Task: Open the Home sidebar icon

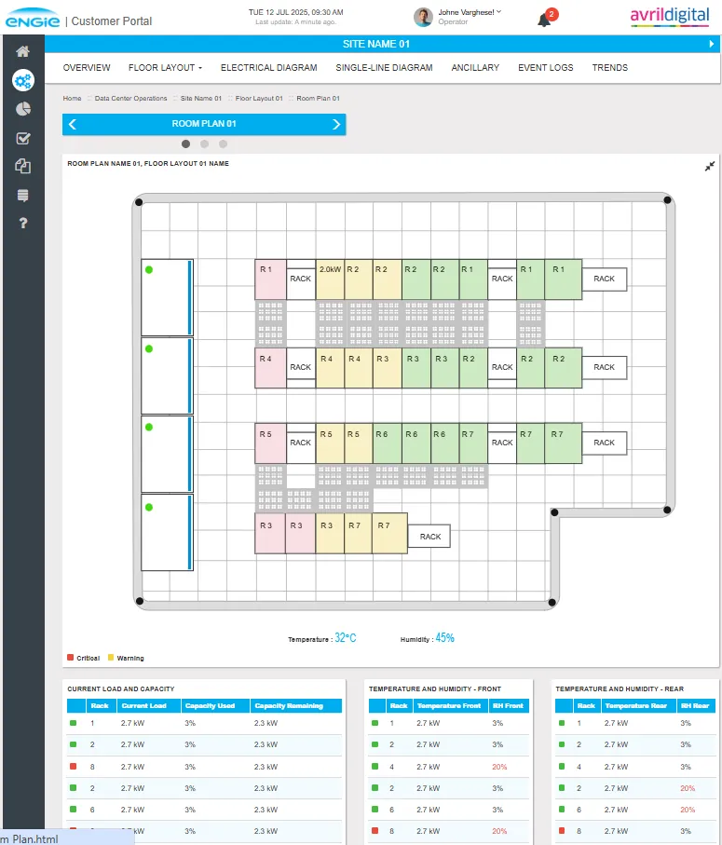Action: coord(22,52)
